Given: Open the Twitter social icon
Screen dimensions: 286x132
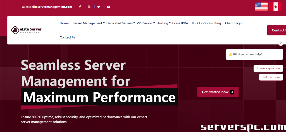Looking at the screenshot, I should click(x=99, y=7).
